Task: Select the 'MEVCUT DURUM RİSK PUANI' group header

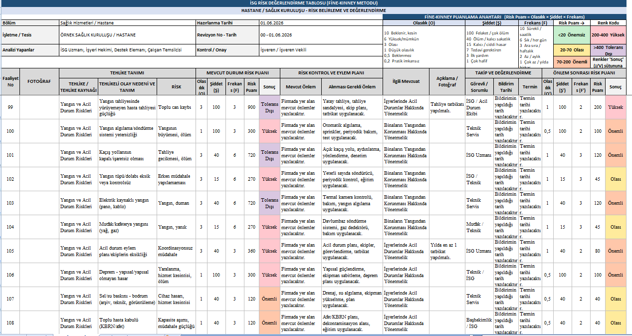Action: [x=237, y=72]
